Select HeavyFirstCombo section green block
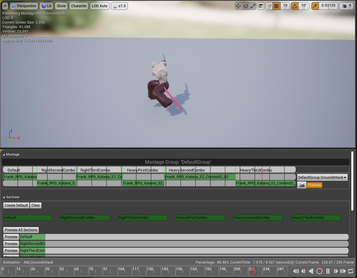Image resolution: width=357 pixels, height=278 pixels. point(200,218)
